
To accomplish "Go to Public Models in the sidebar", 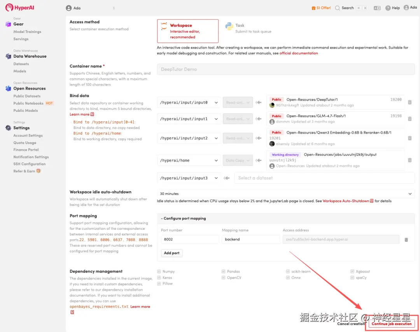I will (x=25, y=110).
